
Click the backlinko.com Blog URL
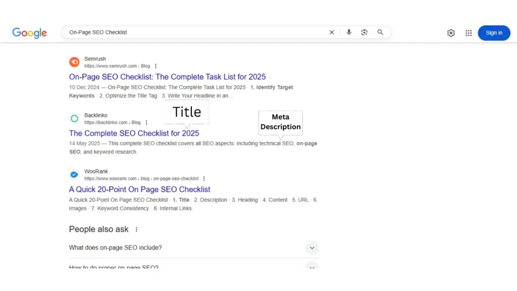pyautogui.click(x=113, y=122)
